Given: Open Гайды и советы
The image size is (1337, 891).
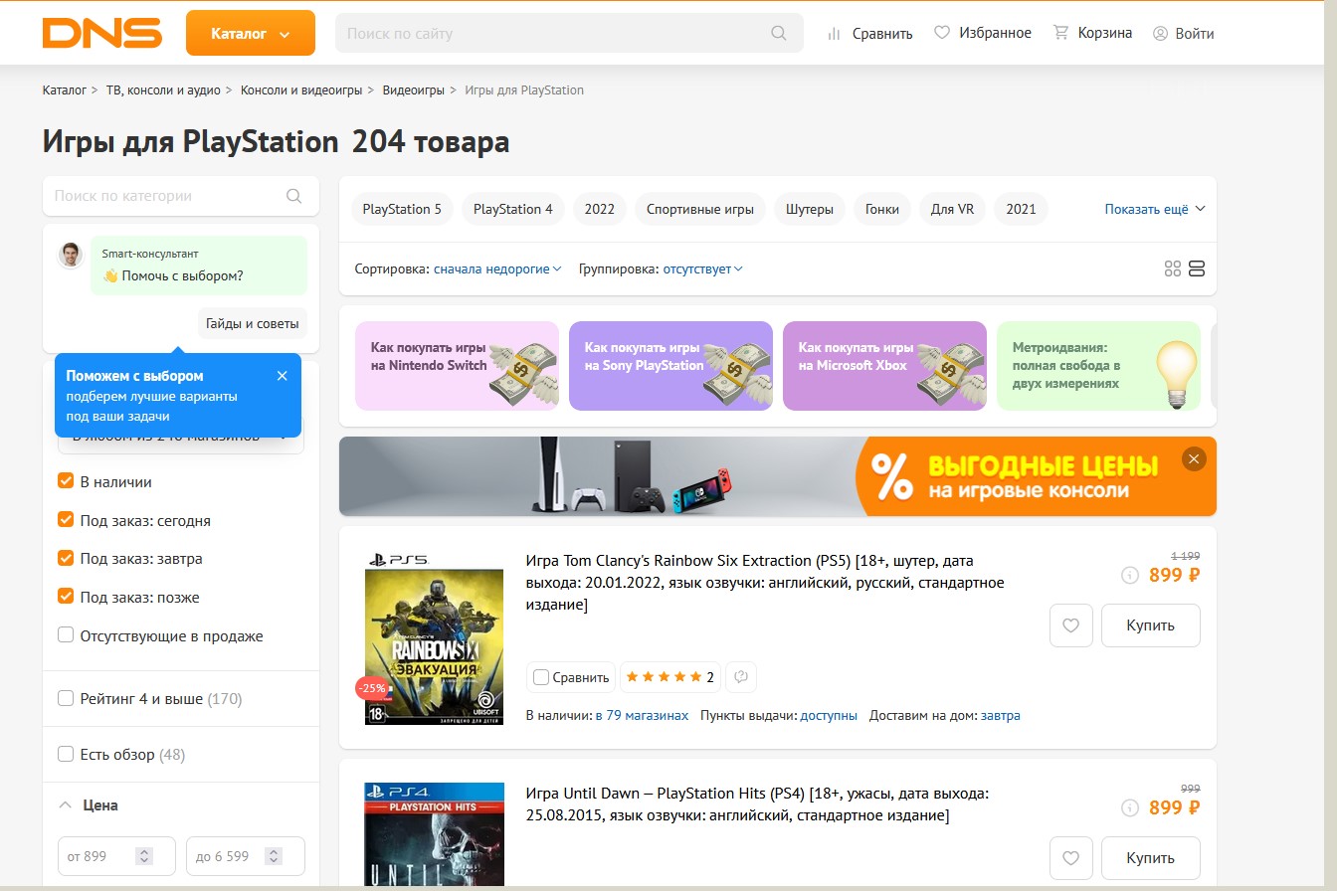Looking at the screenshot, I should click(253, 323).
